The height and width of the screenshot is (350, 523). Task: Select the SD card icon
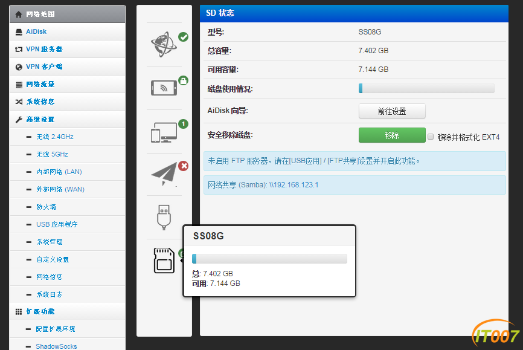point(164,261)
